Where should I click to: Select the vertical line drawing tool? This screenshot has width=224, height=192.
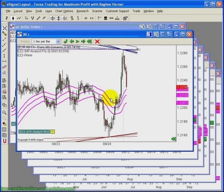(x=4, y=56)
